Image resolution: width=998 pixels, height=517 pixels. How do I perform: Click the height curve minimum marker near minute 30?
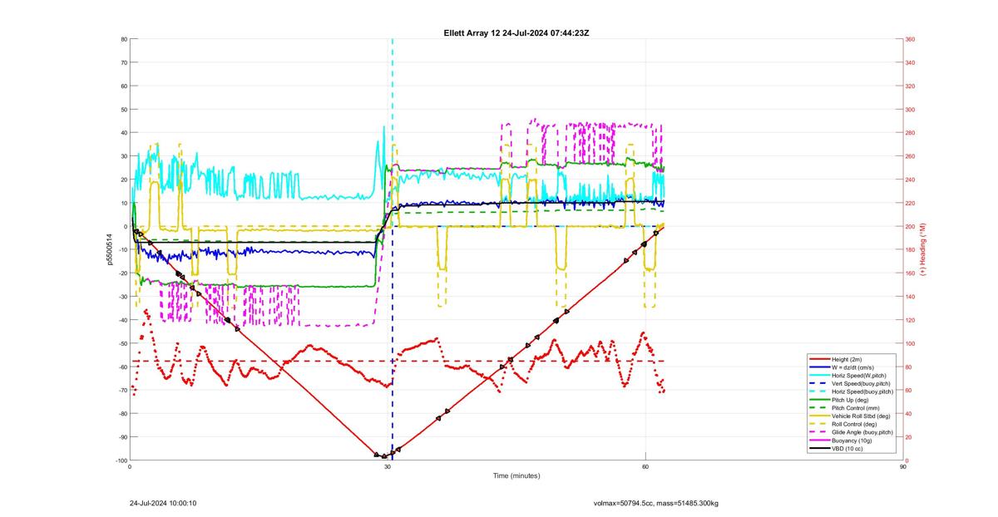click(384, 456)
